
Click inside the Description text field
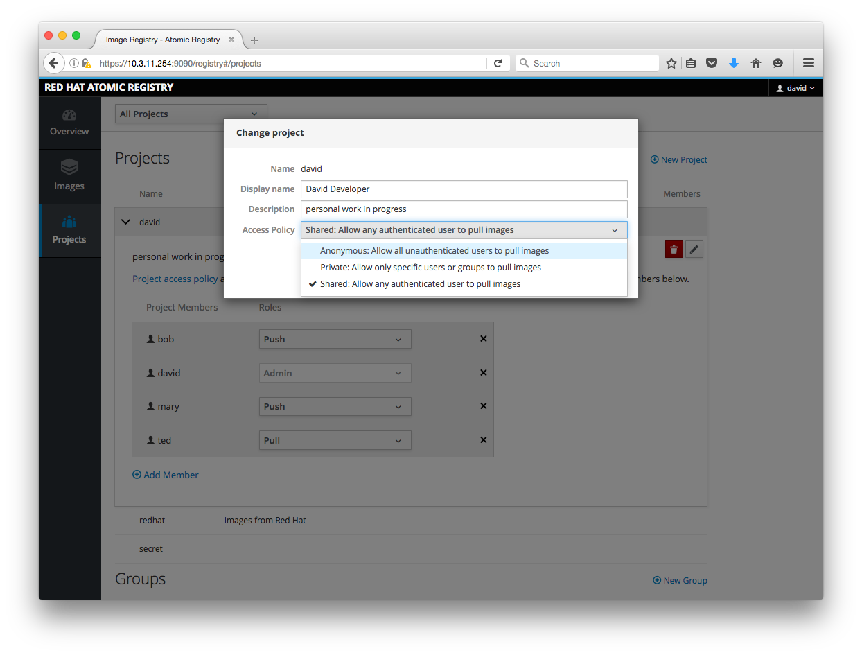(464, 209)
